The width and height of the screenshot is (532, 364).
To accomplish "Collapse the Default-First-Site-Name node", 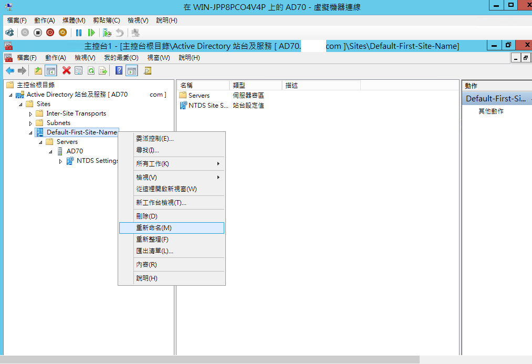I will 30,133.
